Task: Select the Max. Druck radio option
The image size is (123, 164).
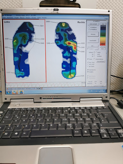Action: click(88, 62)
